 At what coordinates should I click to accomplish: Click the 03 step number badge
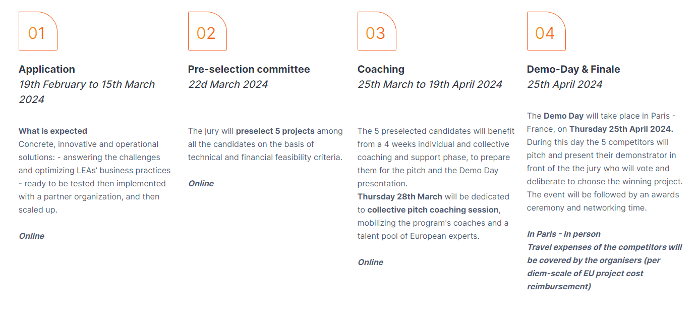[377, 31]
